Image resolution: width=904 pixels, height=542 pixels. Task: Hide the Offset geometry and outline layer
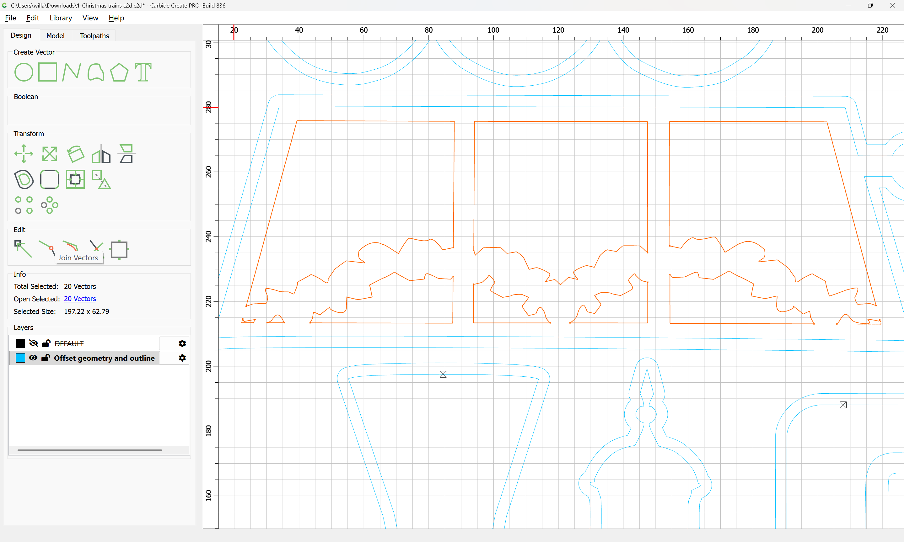[33, 358]
